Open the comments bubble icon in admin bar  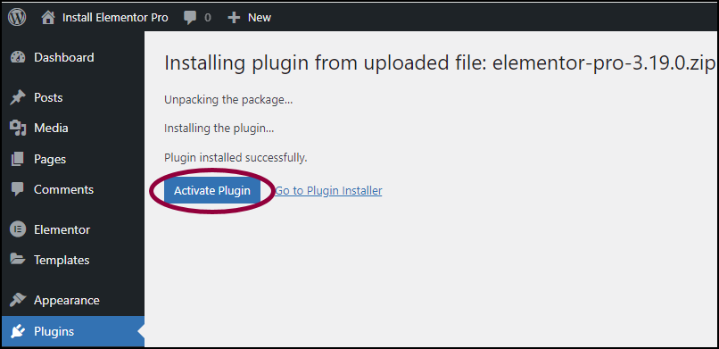point(190,18)
